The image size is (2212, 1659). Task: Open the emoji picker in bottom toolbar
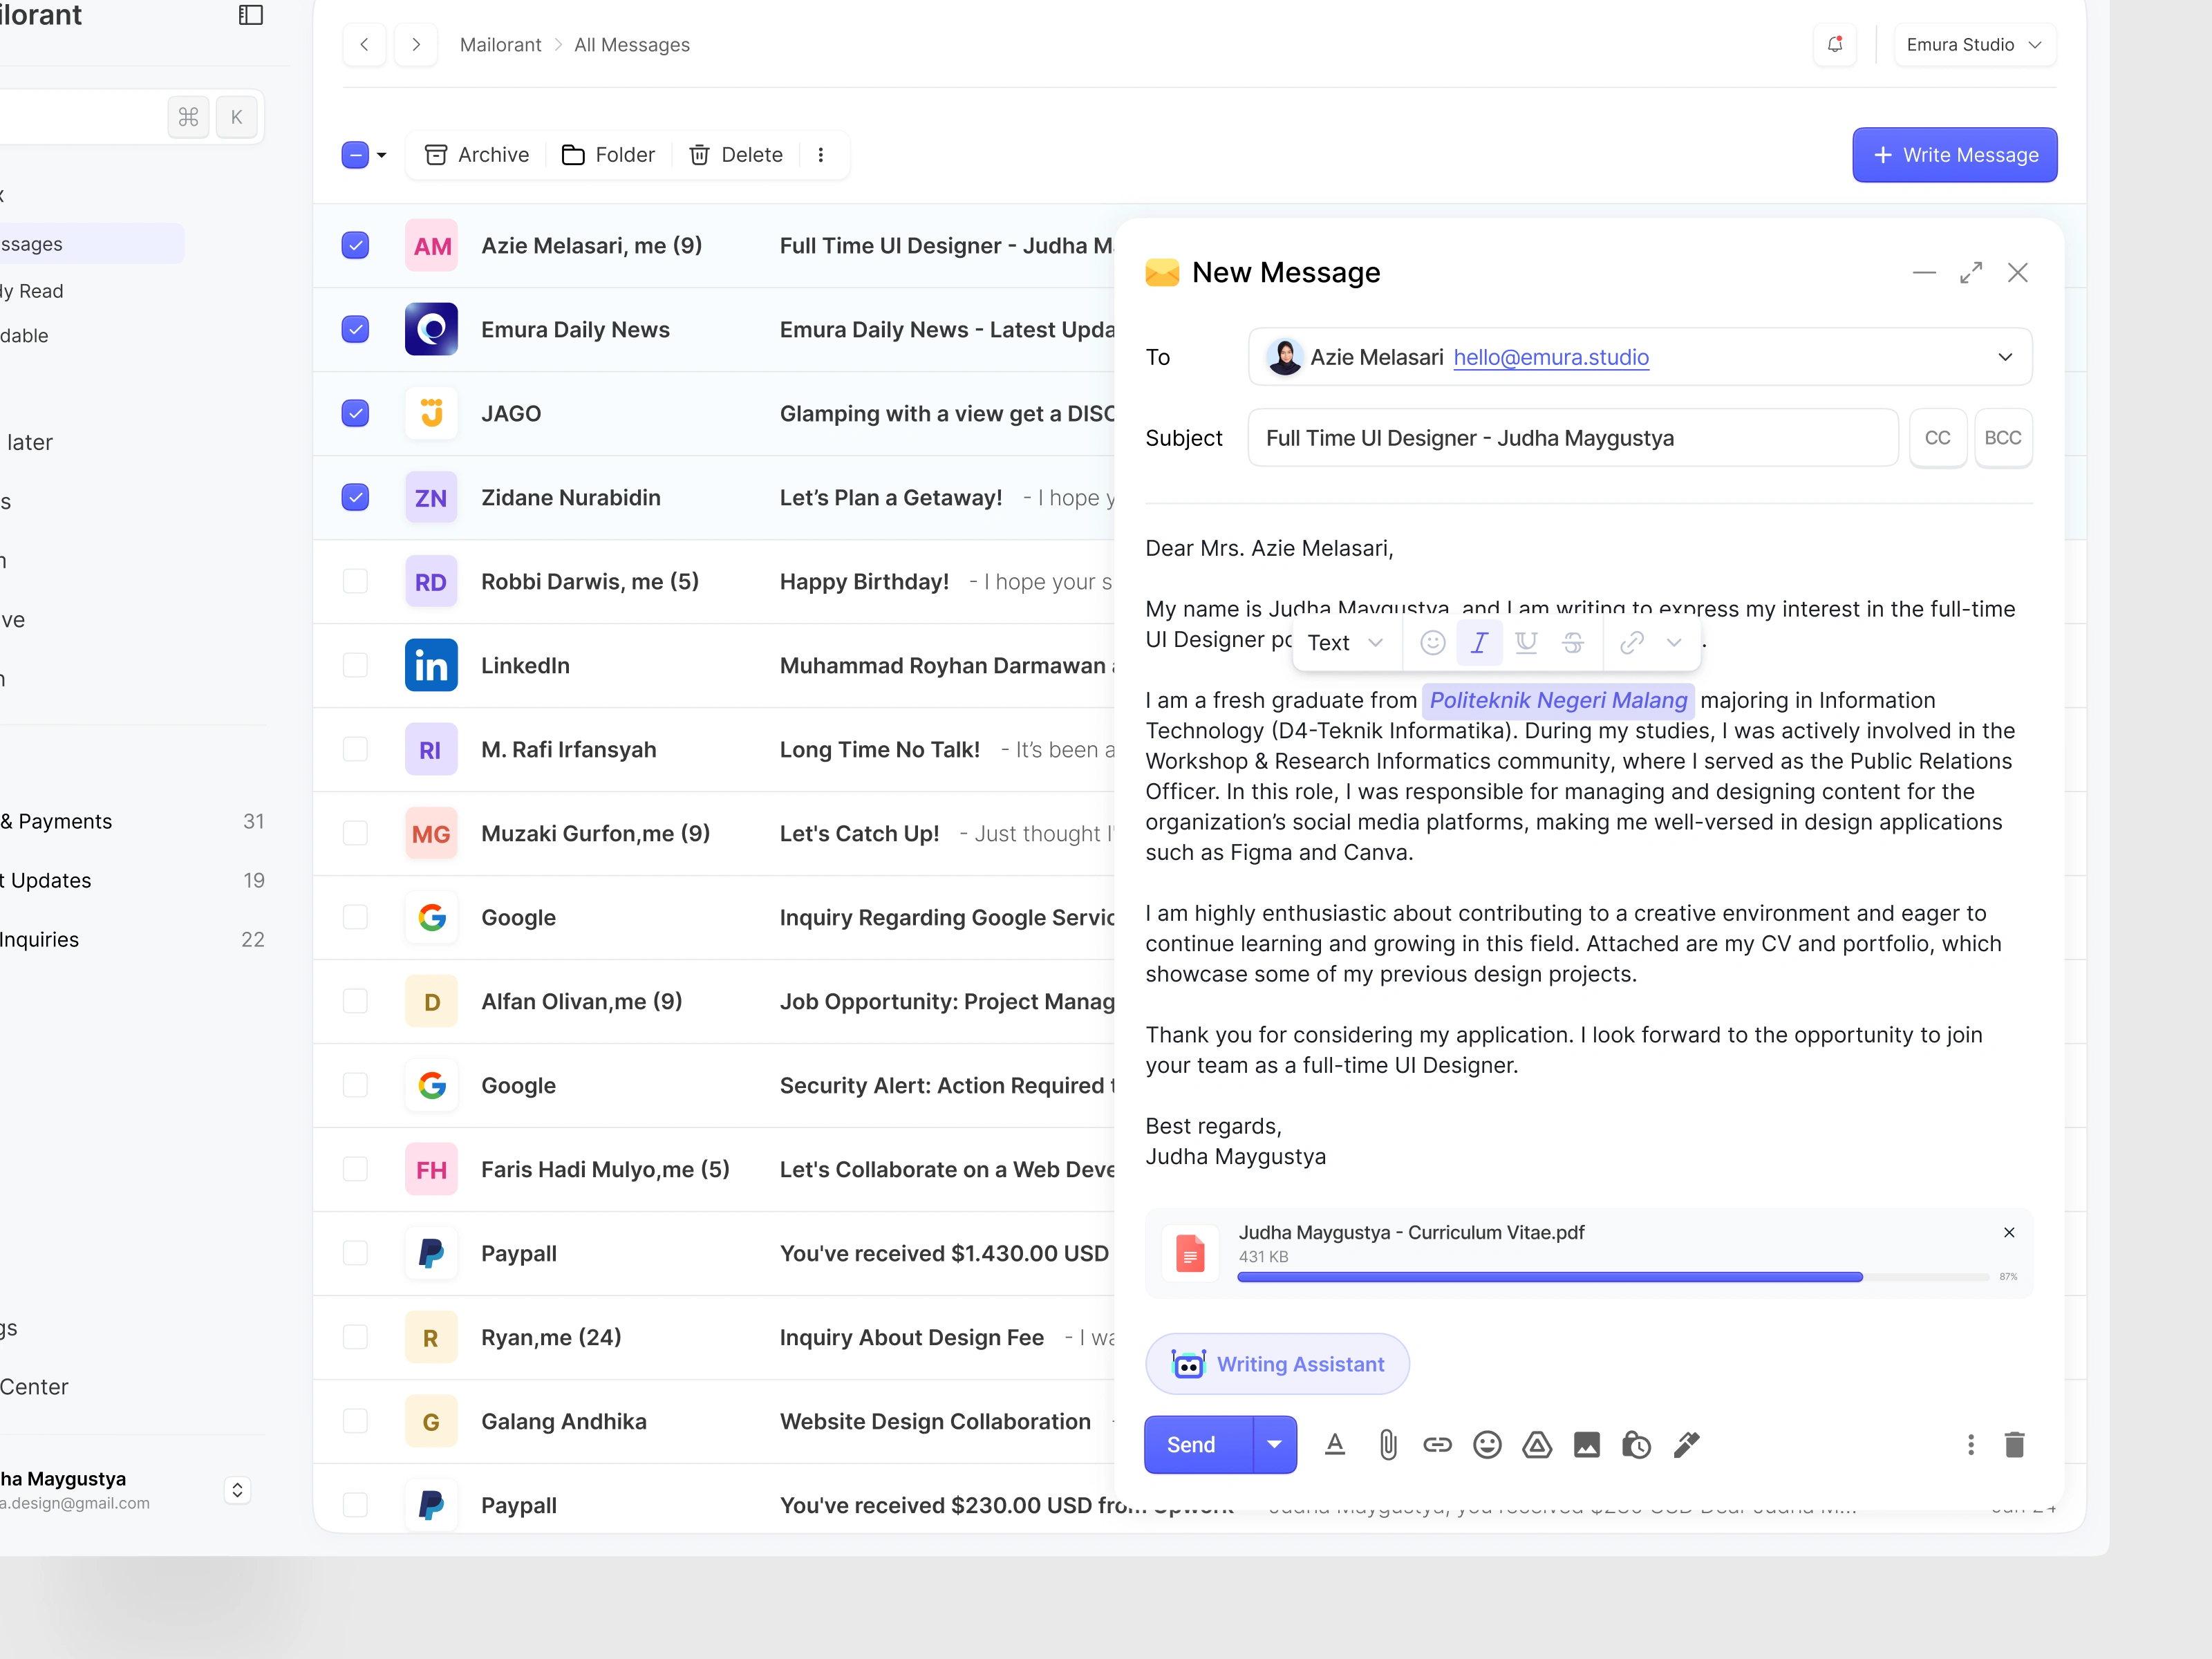tap(1487, 1444)
